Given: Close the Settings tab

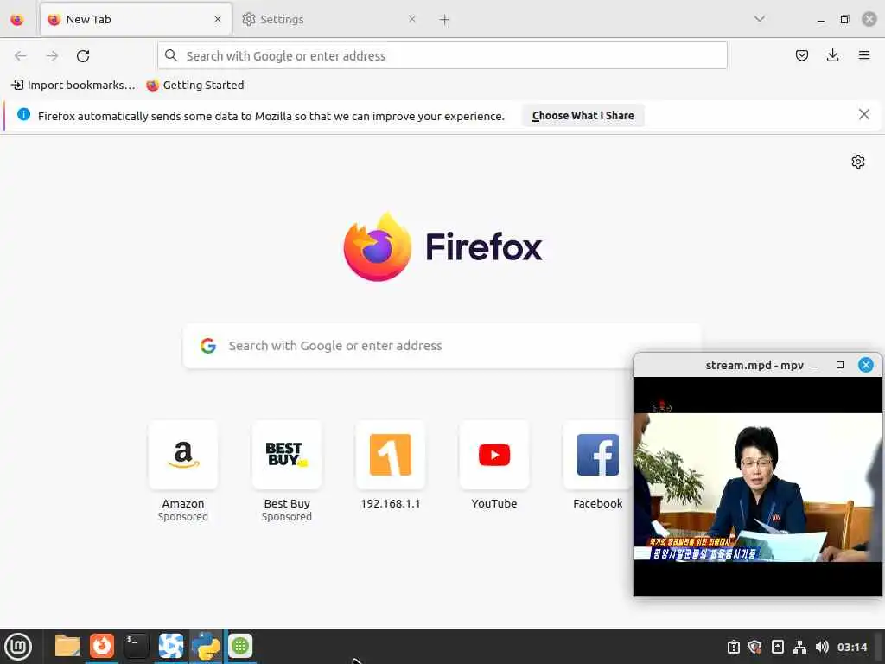Looking at the screenshot, I should coord(412,19).
